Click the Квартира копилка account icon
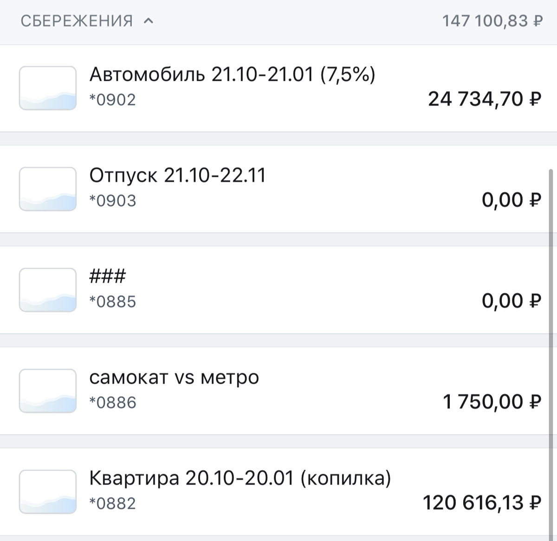 point(48,492)
